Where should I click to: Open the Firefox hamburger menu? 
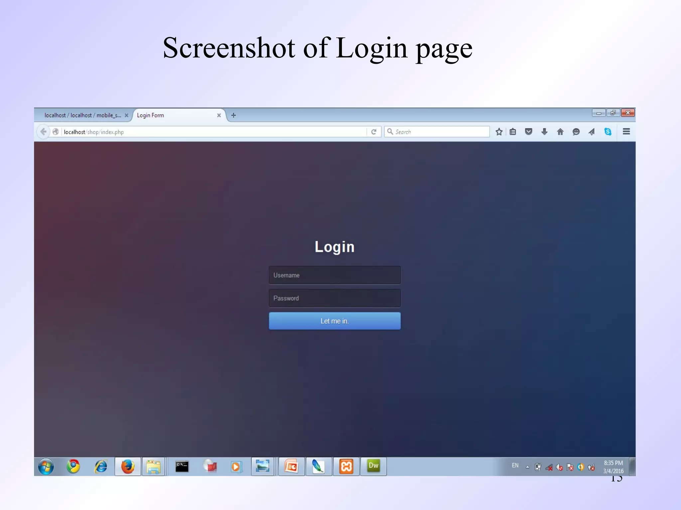[626, 132]
